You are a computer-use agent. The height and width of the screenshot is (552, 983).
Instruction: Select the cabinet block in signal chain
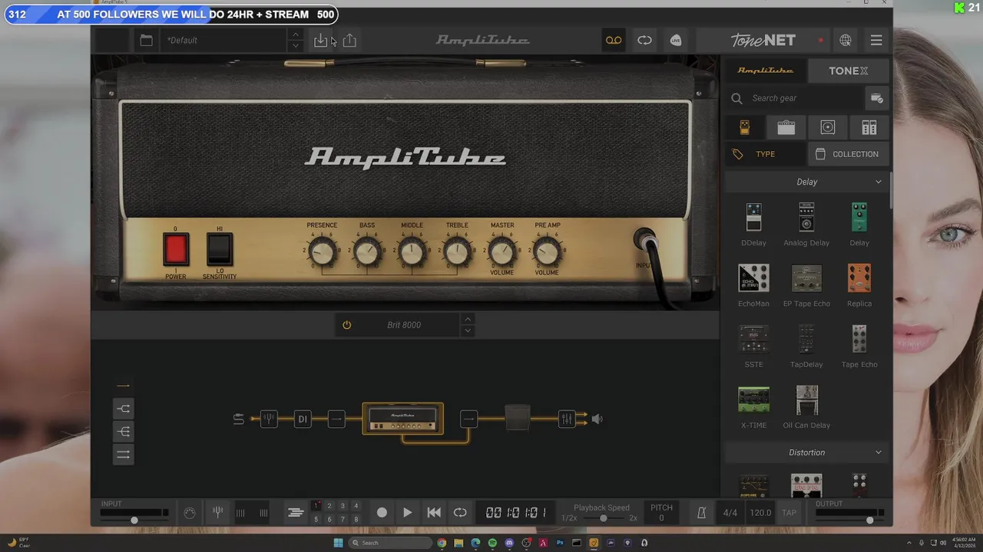(x=518, y=419)
